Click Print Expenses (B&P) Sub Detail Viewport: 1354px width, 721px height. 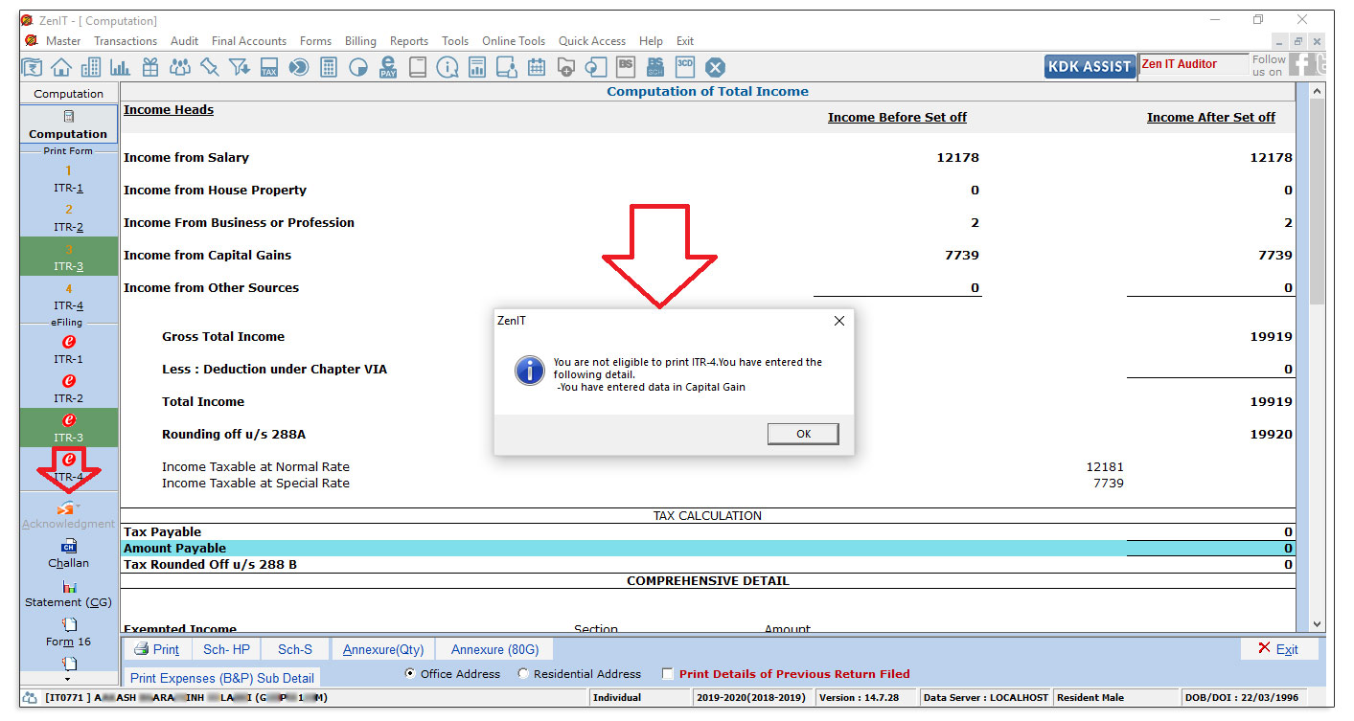coord(222,678)
